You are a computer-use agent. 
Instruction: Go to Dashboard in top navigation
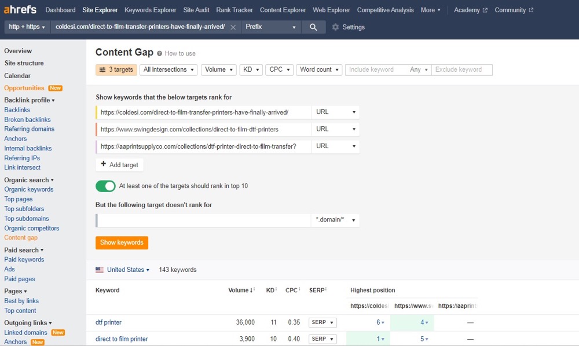click(60, 10)
